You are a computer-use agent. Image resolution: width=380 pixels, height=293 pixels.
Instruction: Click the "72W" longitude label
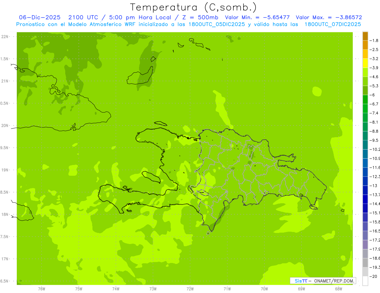[x=190, y=289]
